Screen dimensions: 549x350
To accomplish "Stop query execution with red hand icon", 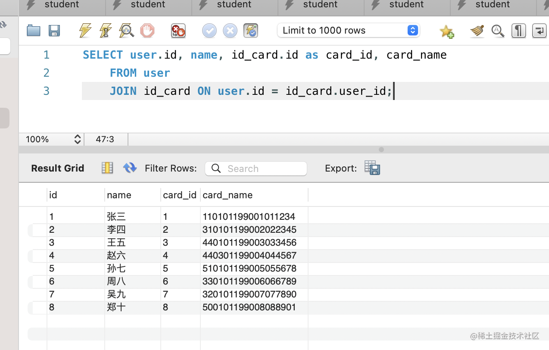I will pos(147,31).
